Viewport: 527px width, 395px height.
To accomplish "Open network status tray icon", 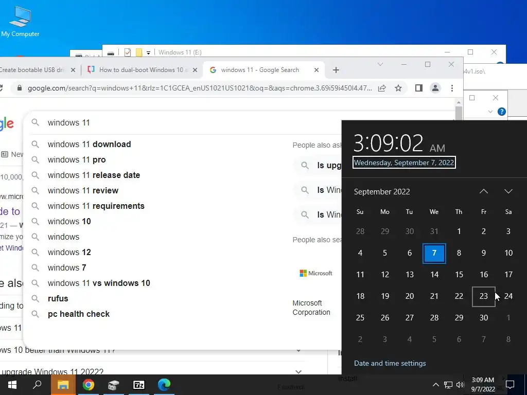I will point(448,385).
